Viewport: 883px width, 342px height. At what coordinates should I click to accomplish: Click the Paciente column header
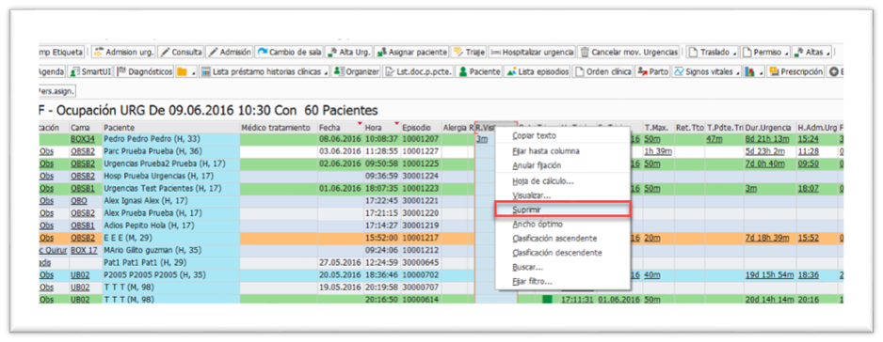point(170,128)
